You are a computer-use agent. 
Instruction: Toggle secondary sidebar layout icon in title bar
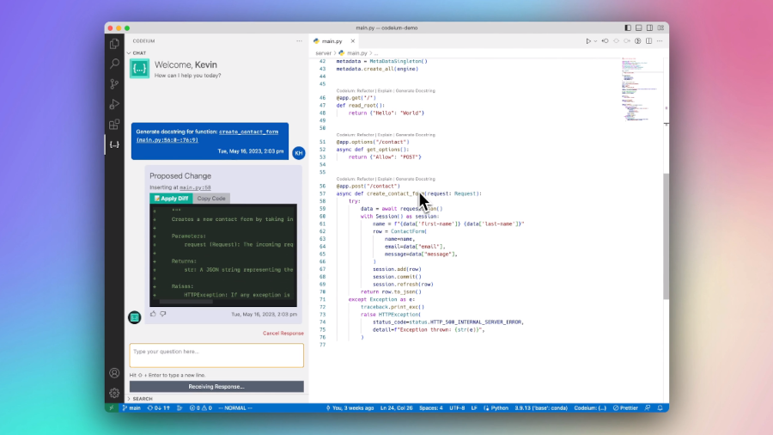click(650, 28)
